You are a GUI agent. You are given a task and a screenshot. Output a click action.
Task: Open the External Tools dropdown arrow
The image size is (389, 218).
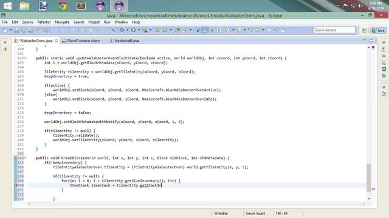coord(150,30)
